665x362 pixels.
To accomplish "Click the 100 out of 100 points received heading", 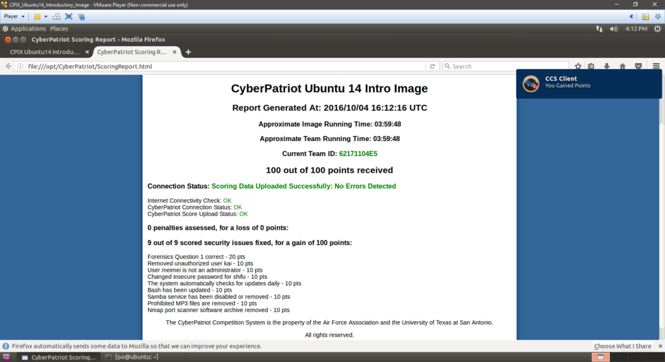I will tap(329, 170).
